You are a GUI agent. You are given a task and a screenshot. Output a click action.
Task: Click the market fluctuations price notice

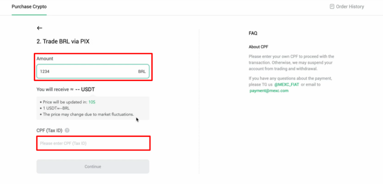point(86,114)
